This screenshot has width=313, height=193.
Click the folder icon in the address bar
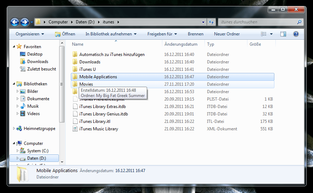click(38, 22)
